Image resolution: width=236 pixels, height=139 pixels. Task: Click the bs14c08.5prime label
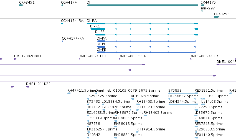(215, 102)
